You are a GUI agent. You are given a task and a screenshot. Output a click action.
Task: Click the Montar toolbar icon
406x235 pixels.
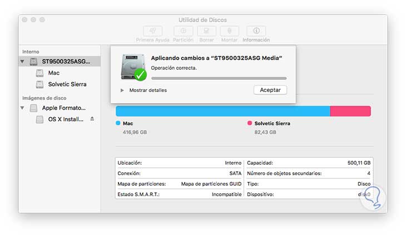(229, 31)
